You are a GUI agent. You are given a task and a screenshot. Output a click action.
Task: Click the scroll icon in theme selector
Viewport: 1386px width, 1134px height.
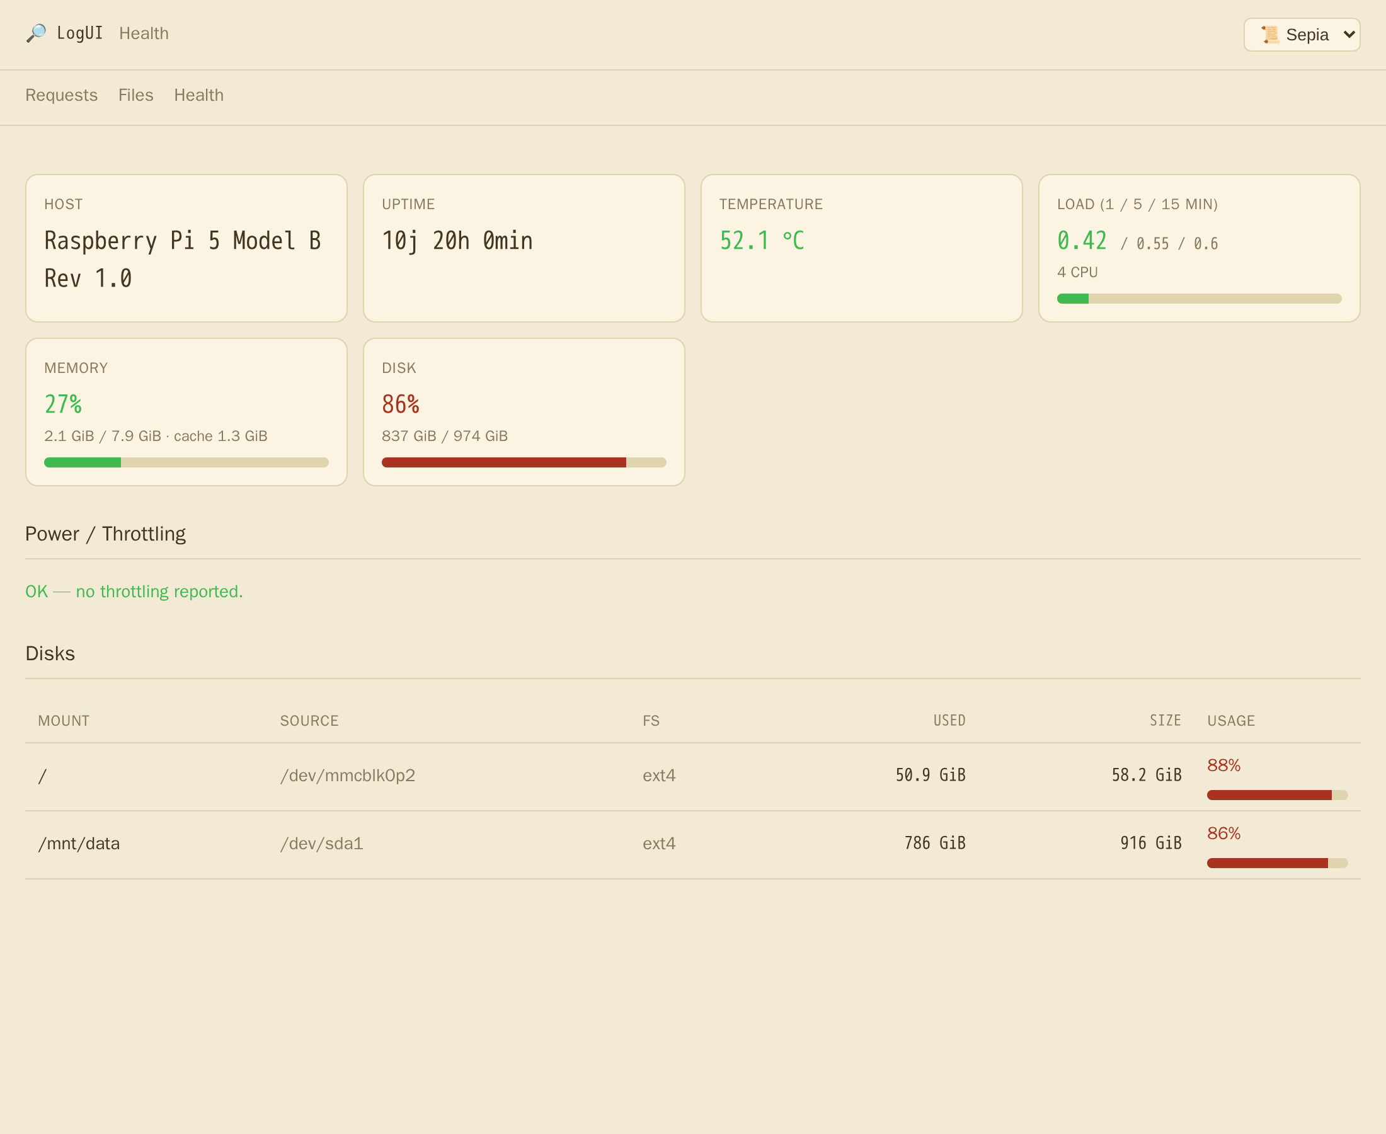(x=1269, y=35)
